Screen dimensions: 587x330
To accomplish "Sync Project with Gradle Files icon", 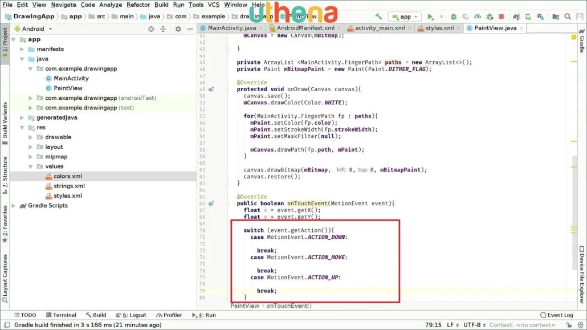I will (x=516, y=17).
